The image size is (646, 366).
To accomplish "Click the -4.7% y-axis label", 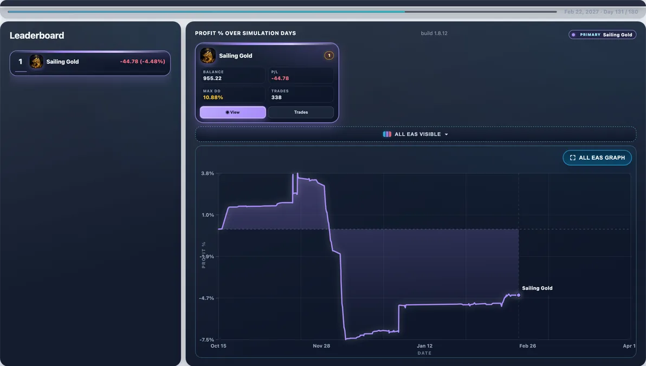I will [207, 298].
